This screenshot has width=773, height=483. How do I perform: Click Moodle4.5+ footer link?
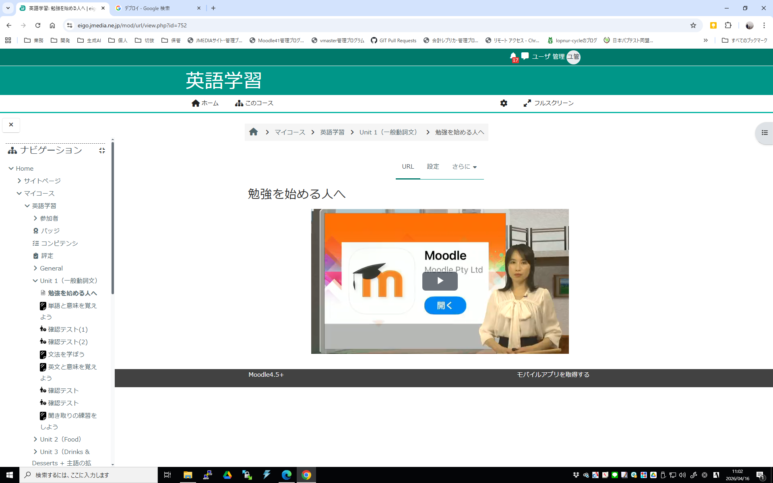point(266,375)
